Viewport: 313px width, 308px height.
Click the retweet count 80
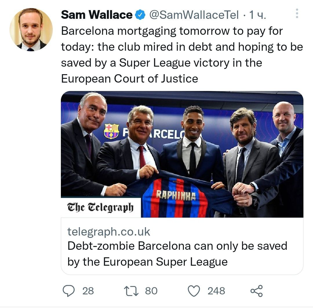(151, 291)
